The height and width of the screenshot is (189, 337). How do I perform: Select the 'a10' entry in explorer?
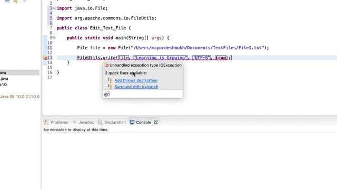4,85
